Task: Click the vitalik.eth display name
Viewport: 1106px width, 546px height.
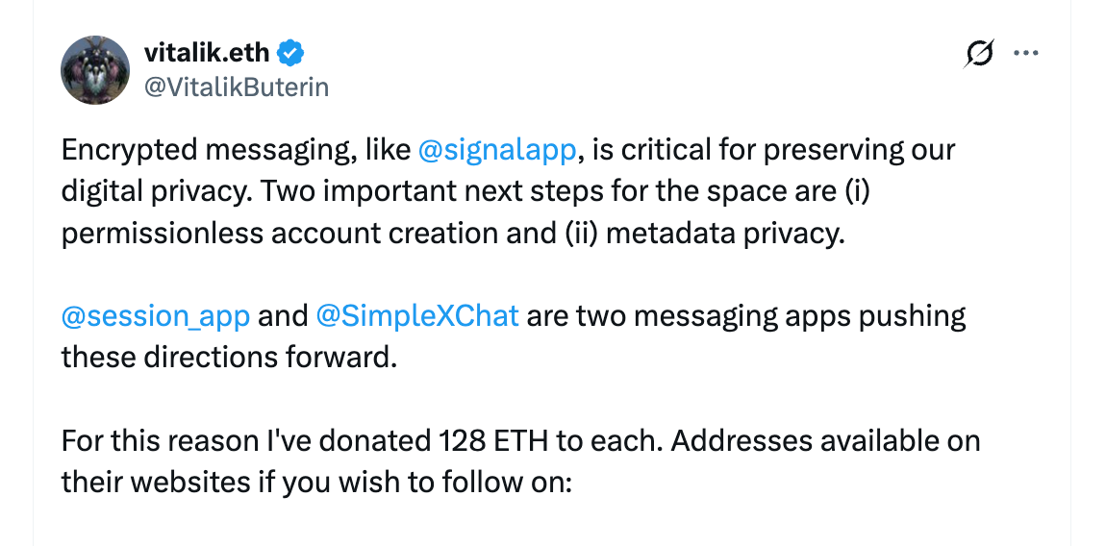Action: [x=206, y=52]
